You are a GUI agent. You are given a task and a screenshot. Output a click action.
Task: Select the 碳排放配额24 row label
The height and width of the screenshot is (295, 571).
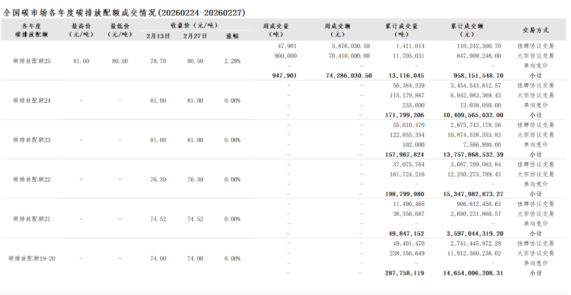click(x=32, y=100)
